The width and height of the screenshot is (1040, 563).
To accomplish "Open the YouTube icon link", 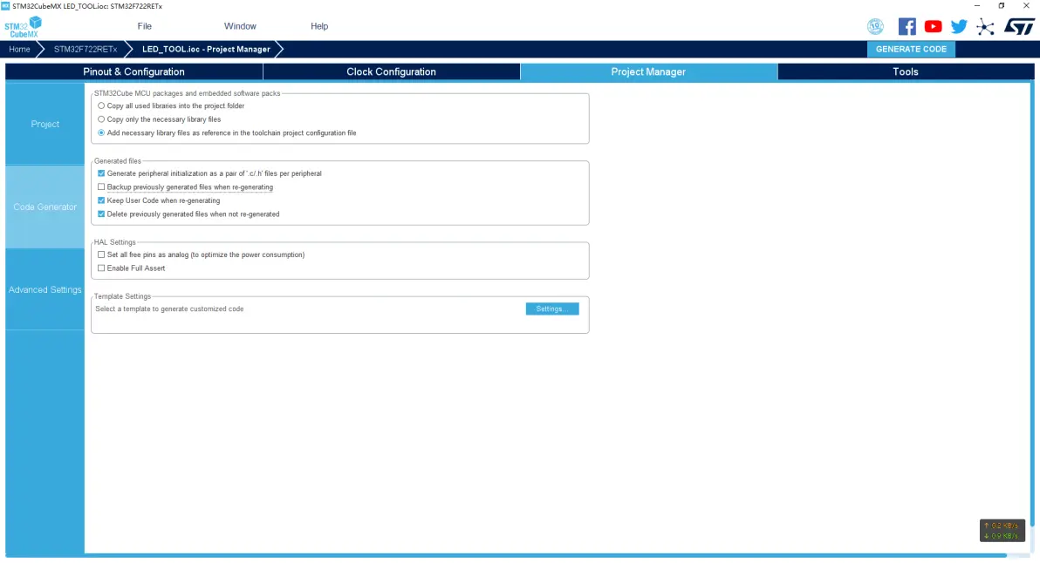I will [x=934, y=26].
